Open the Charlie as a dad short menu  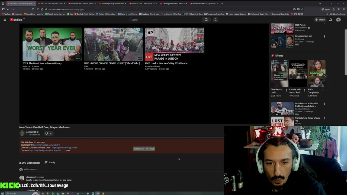tap(286, 90)
